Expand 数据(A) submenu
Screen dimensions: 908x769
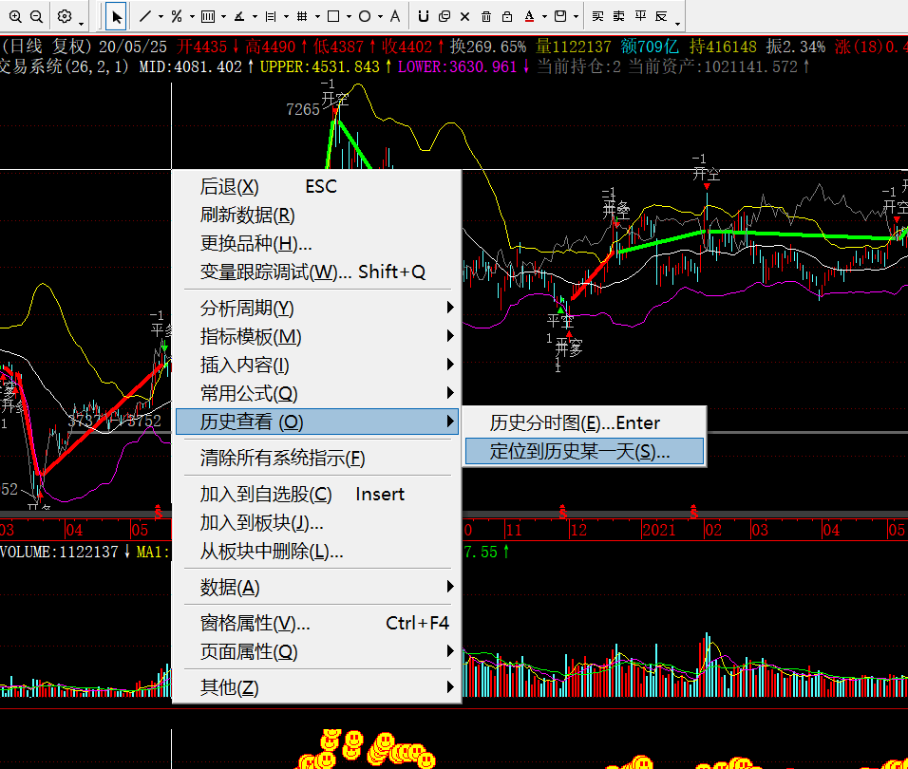(317, 587)
